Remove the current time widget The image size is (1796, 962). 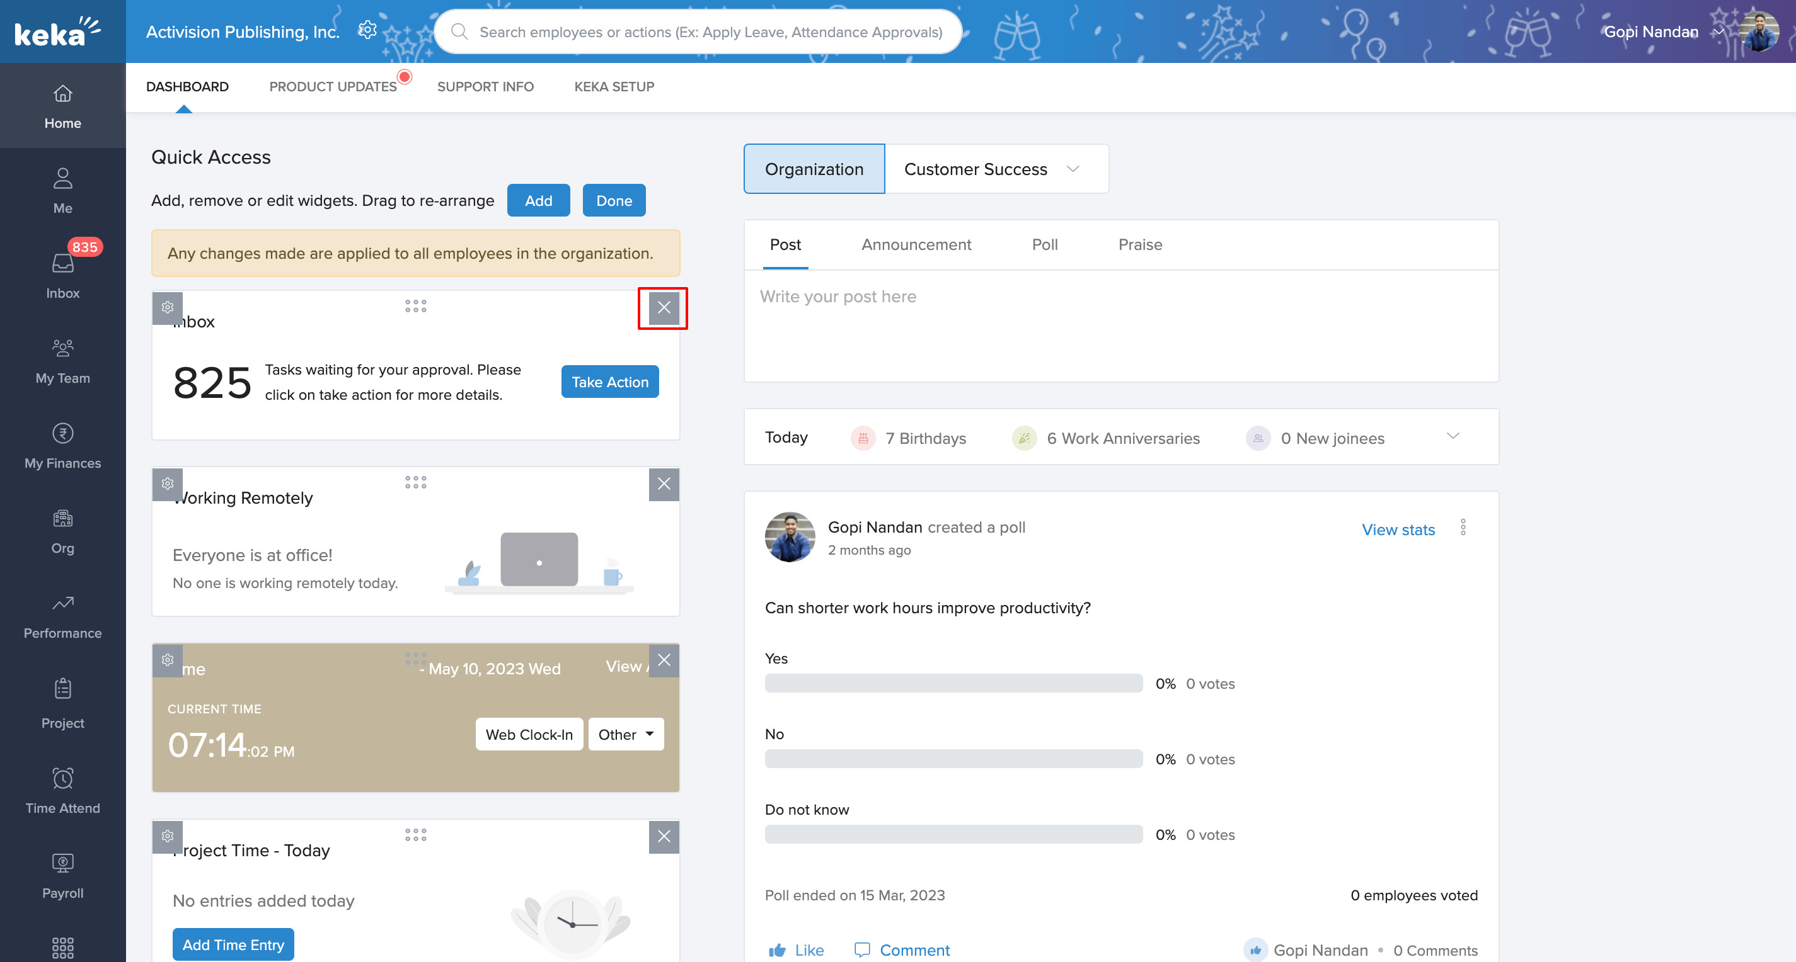pyautogui.click(x=664, y=660)
